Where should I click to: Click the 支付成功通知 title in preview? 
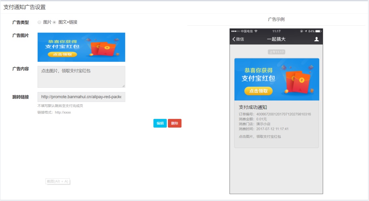tap(253, 107)
